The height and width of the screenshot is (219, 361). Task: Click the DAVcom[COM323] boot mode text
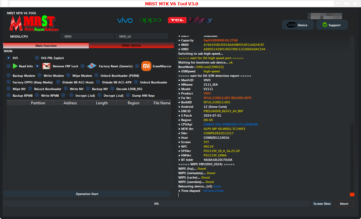[210, 67]
